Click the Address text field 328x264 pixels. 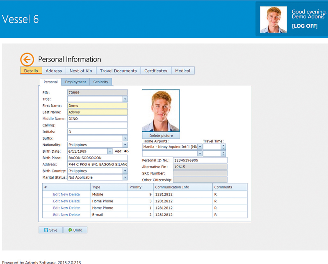(x=98, y=165)
